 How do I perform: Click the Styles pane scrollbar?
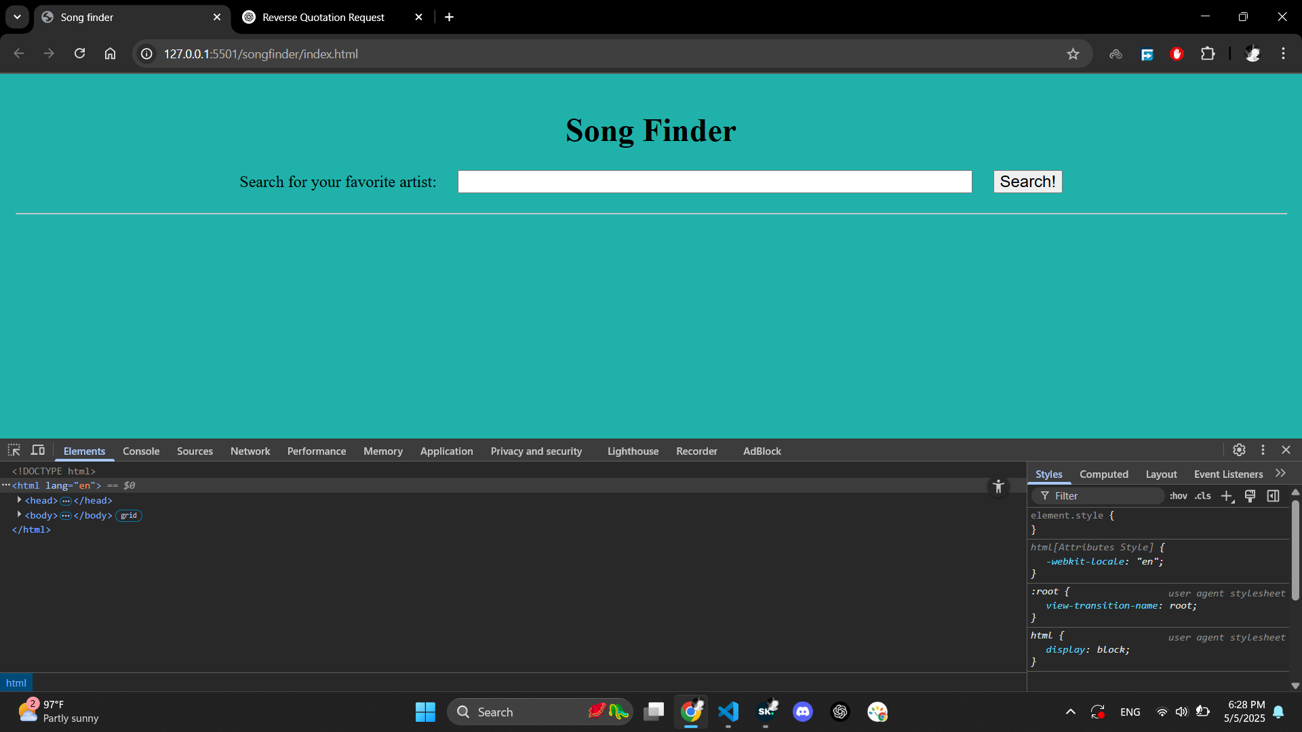point(1295,550)
